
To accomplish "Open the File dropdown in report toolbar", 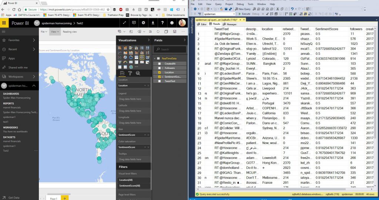I will [44, 32].
